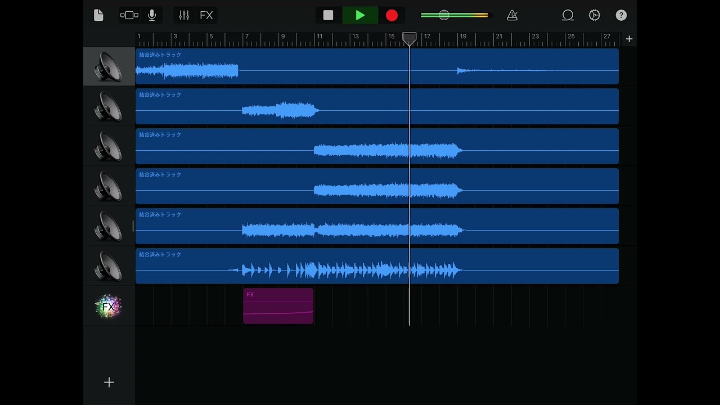Open the Help question mark
This screenshot has width=720, height=405.
[x=621, y=16]
